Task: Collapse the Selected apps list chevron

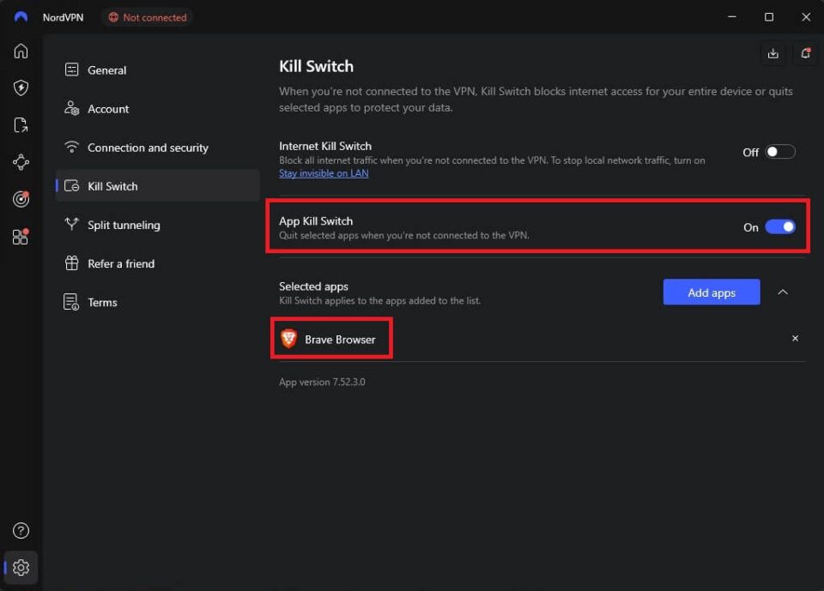Action: (783, 292)
